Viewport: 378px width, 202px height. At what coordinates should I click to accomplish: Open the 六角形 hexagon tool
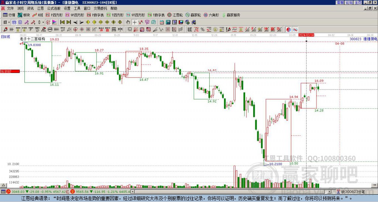point(211,15)
